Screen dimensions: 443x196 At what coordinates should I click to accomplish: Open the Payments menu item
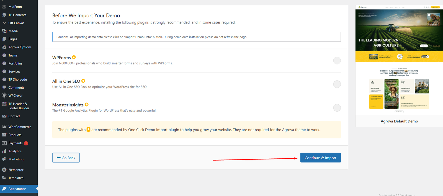tap(16, 143)
